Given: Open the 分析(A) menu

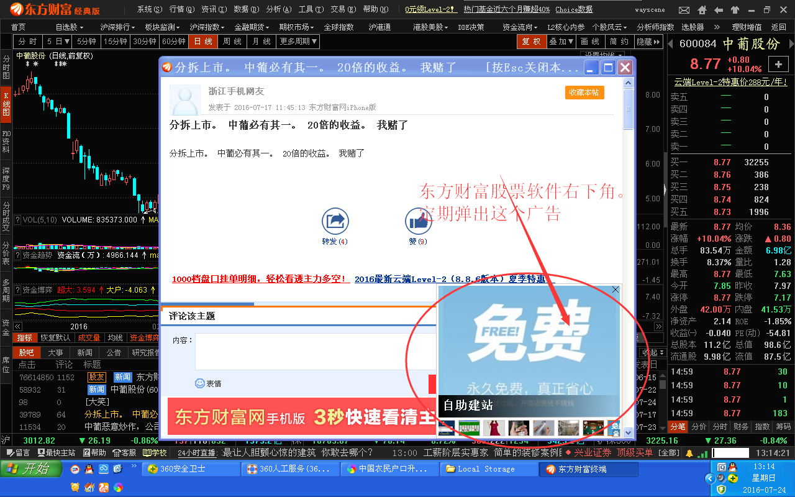Looking at the screenshot, I should point(278,9).
